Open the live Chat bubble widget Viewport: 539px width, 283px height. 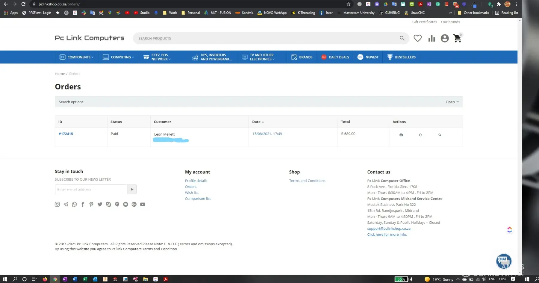pyautogui.click(x=504, y=261)
